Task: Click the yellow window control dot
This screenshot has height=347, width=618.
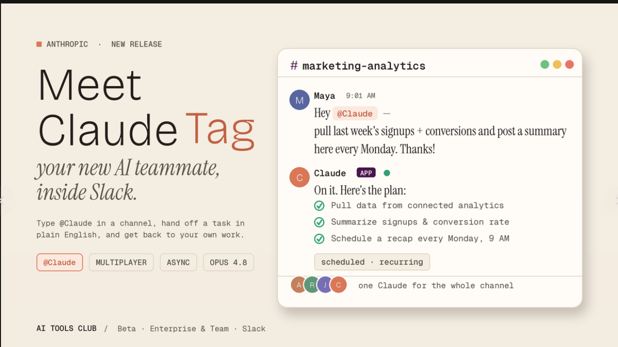Action: pos(557,64)
